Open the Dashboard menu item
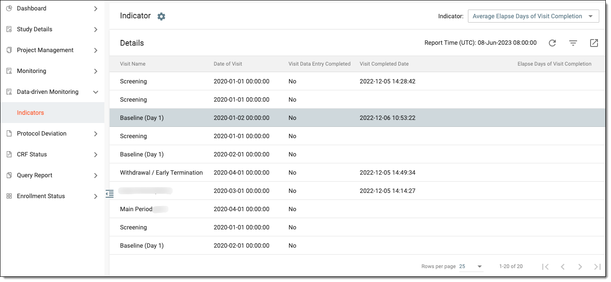This screenshot has width=611, height=282. (52, 8)
